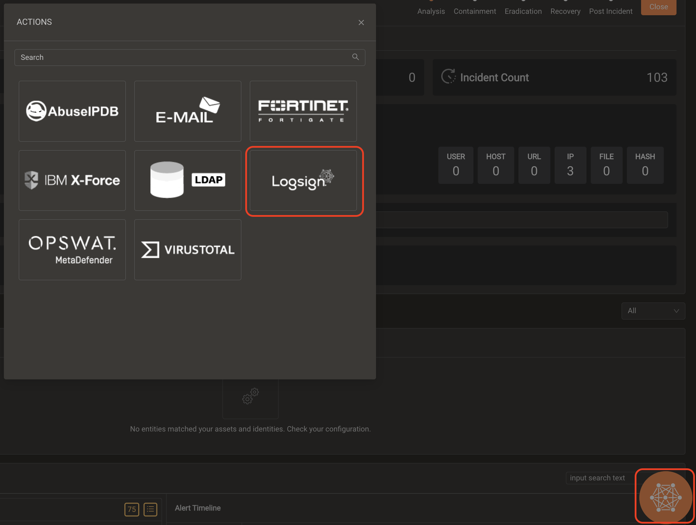The image size is (696, 525).
Task: Switch to the Recovery stage
Action: pyautogui.click(x=565, y=11)
